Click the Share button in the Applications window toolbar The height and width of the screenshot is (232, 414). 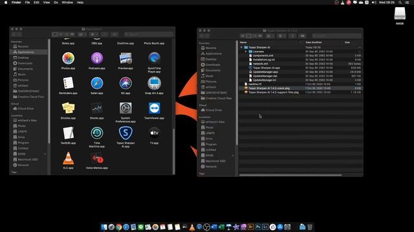coord(105,34)
